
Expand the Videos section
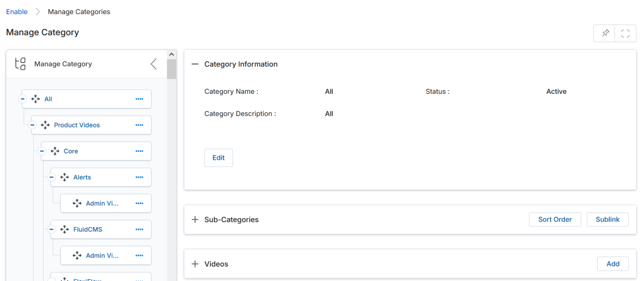(195, 264)
